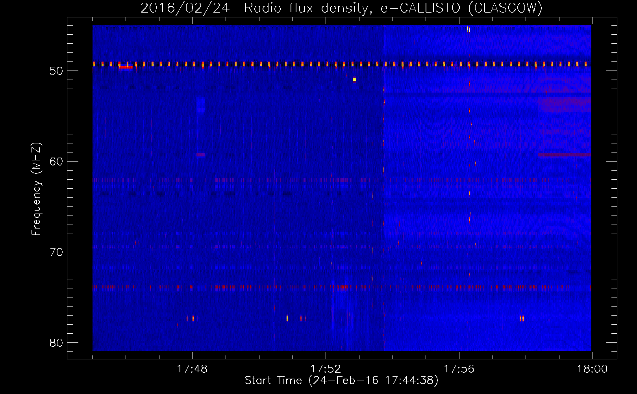Click the 18:00 time tick label
The width and height of the screenshot is (637, 394).
(x=593, y=369)
